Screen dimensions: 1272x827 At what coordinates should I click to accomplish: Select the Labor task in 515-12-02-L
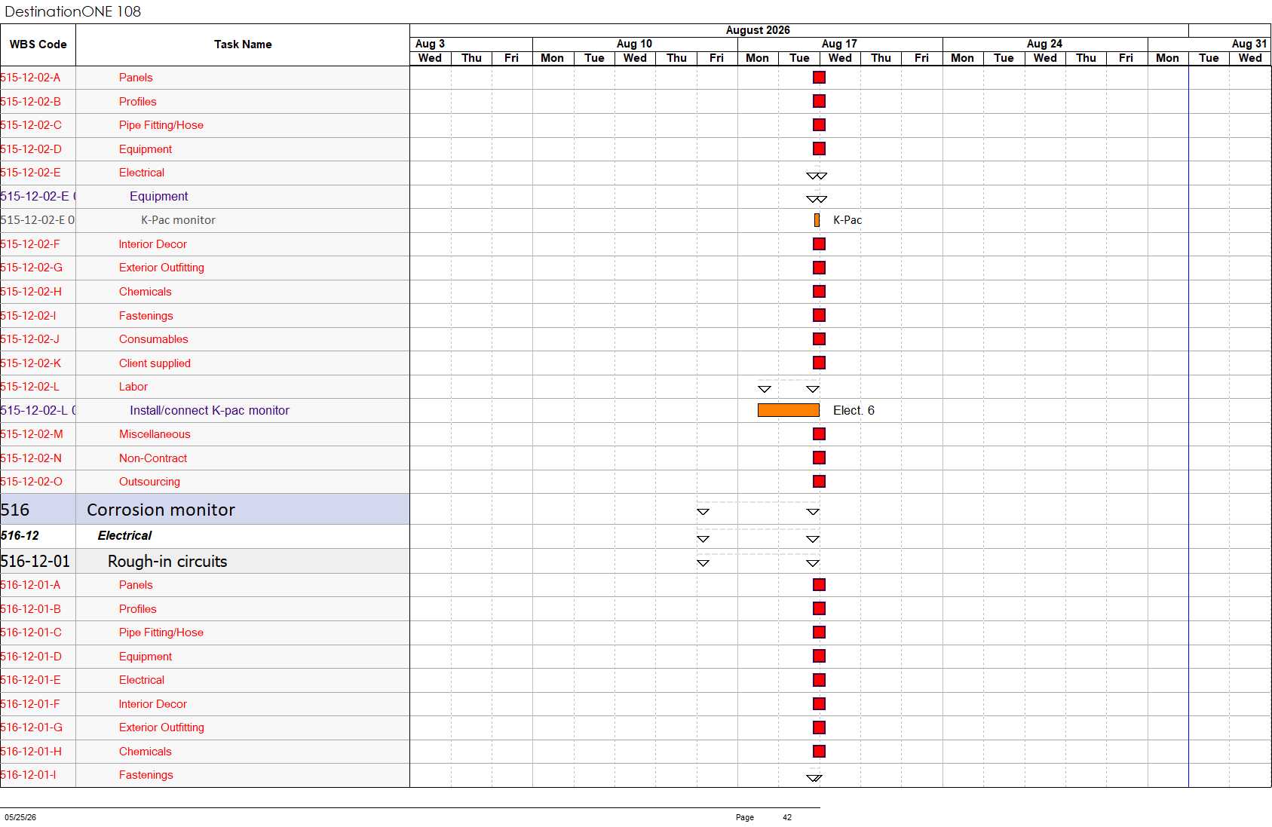(133, 387)
